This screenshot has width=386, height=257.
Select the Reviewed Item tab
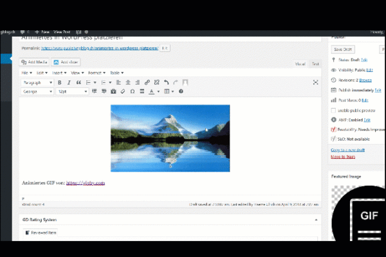tap(41, 233)
